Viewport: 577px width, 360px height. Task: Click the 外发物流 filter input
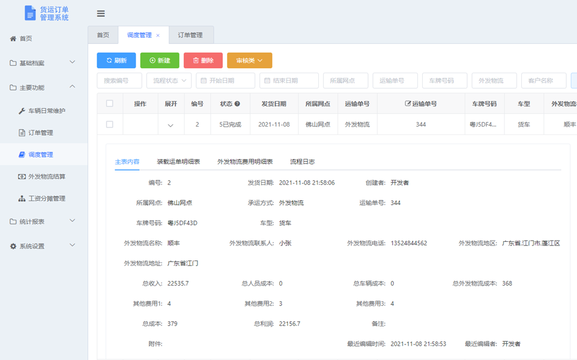click(494, 80)
